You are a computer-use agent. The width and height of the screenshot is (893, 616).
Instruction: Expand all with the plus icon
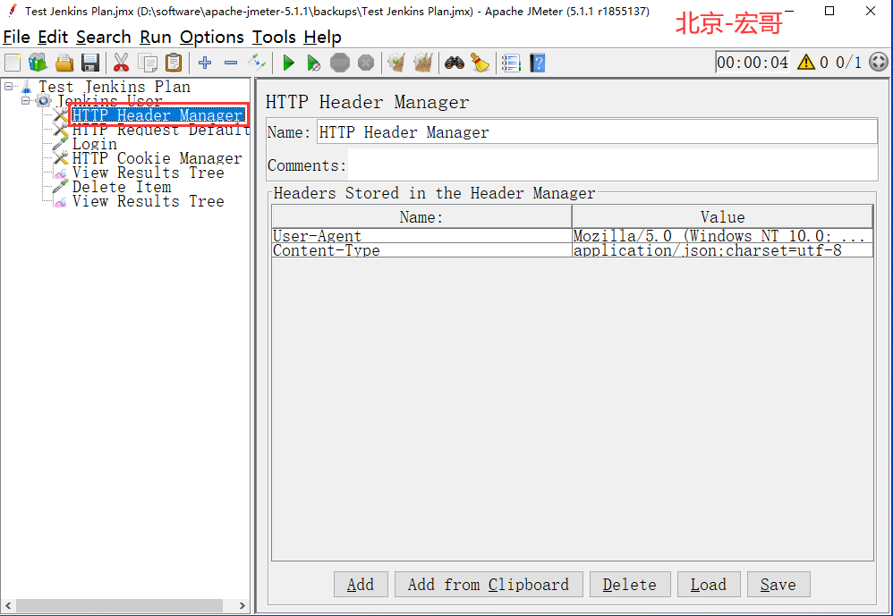pos(205,63)
